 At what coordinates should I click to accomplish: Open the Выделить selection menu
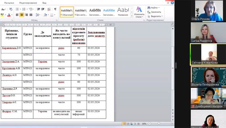coord(155,16)
